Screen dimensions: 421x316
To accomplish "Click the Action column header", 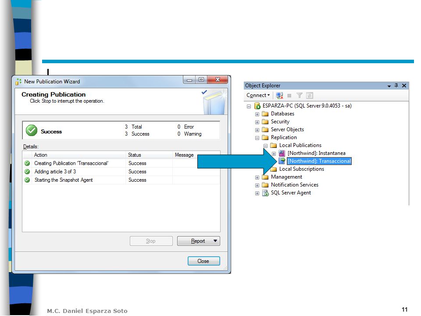I will pos(78,155).
